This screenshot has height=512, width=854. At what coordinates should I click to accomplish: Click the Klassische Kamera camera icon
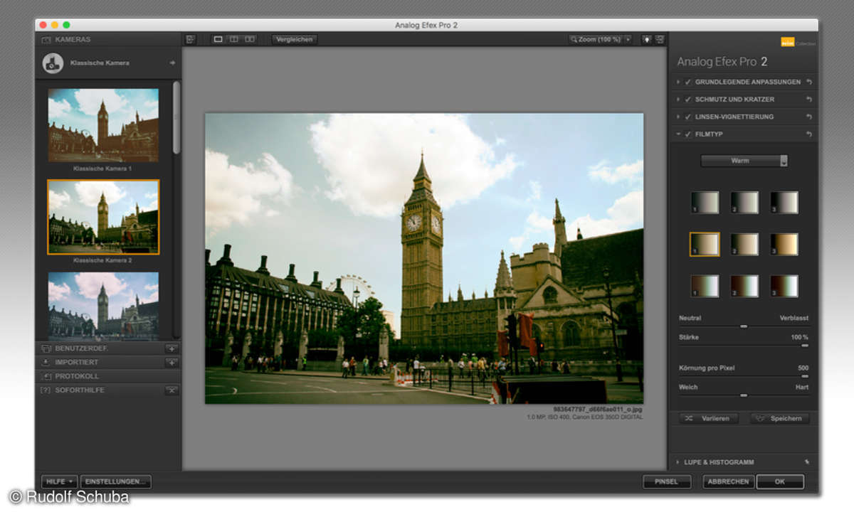[x=52, y=63]
